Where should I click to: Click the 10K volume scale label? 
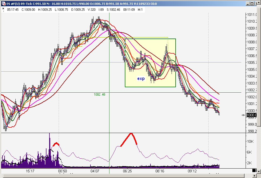[250, 141]
